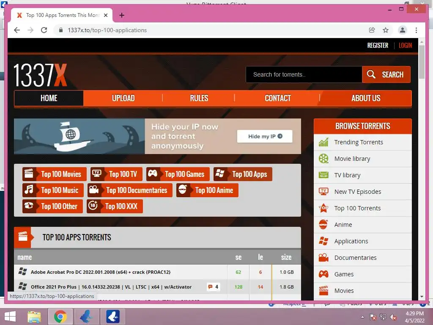Image resolution: width=433 pixels, height=325 pixels.
Task: Click the Top 100 Torrents sidebar link
Action: click(357, 208)
